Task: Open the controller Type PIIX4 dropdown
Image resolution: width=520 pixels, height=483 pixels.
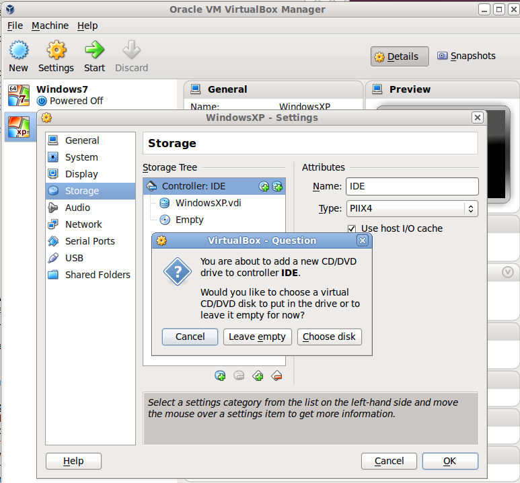Action: tap(412, 208)
